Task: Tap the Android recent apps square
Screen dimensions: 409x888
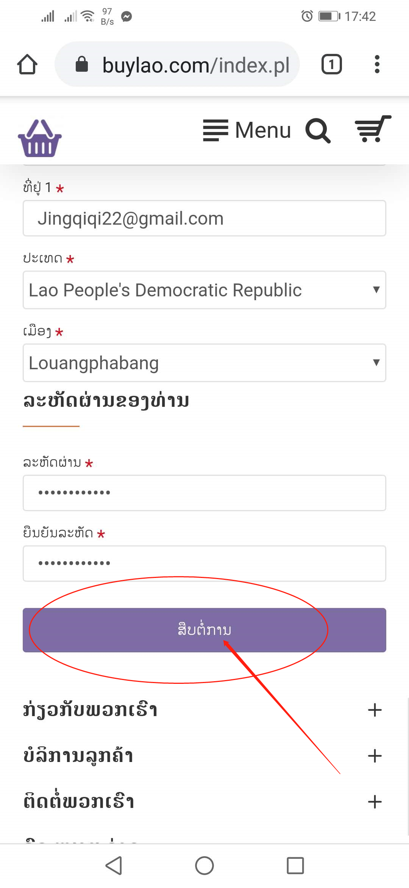Action: coord(295,866)
